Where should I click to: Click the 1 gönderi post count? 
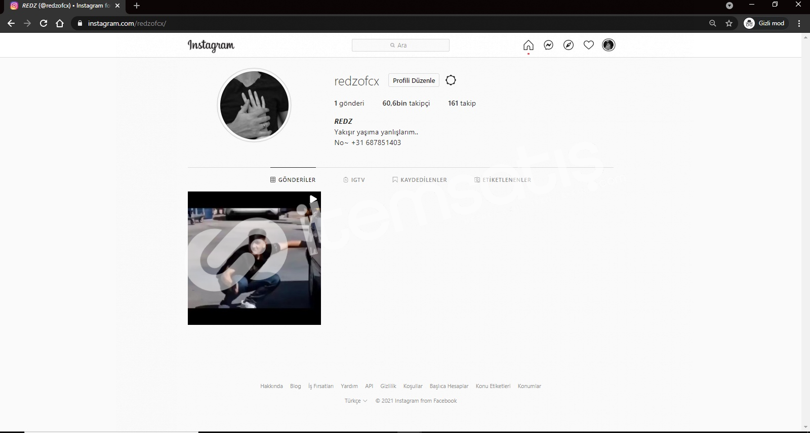[x=349, y=103]
